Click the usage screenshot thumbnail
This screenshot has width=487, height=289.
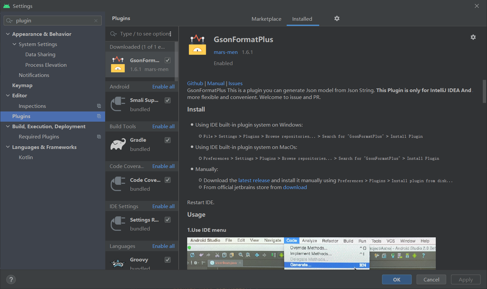pyautogui.click(x=311, y=253)
